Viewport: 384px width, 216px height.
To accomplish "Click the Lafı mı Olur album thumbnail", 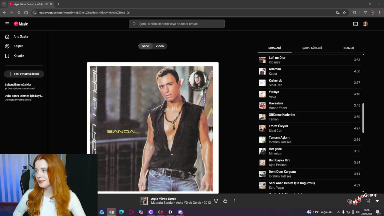I will [x=262, y=60].
